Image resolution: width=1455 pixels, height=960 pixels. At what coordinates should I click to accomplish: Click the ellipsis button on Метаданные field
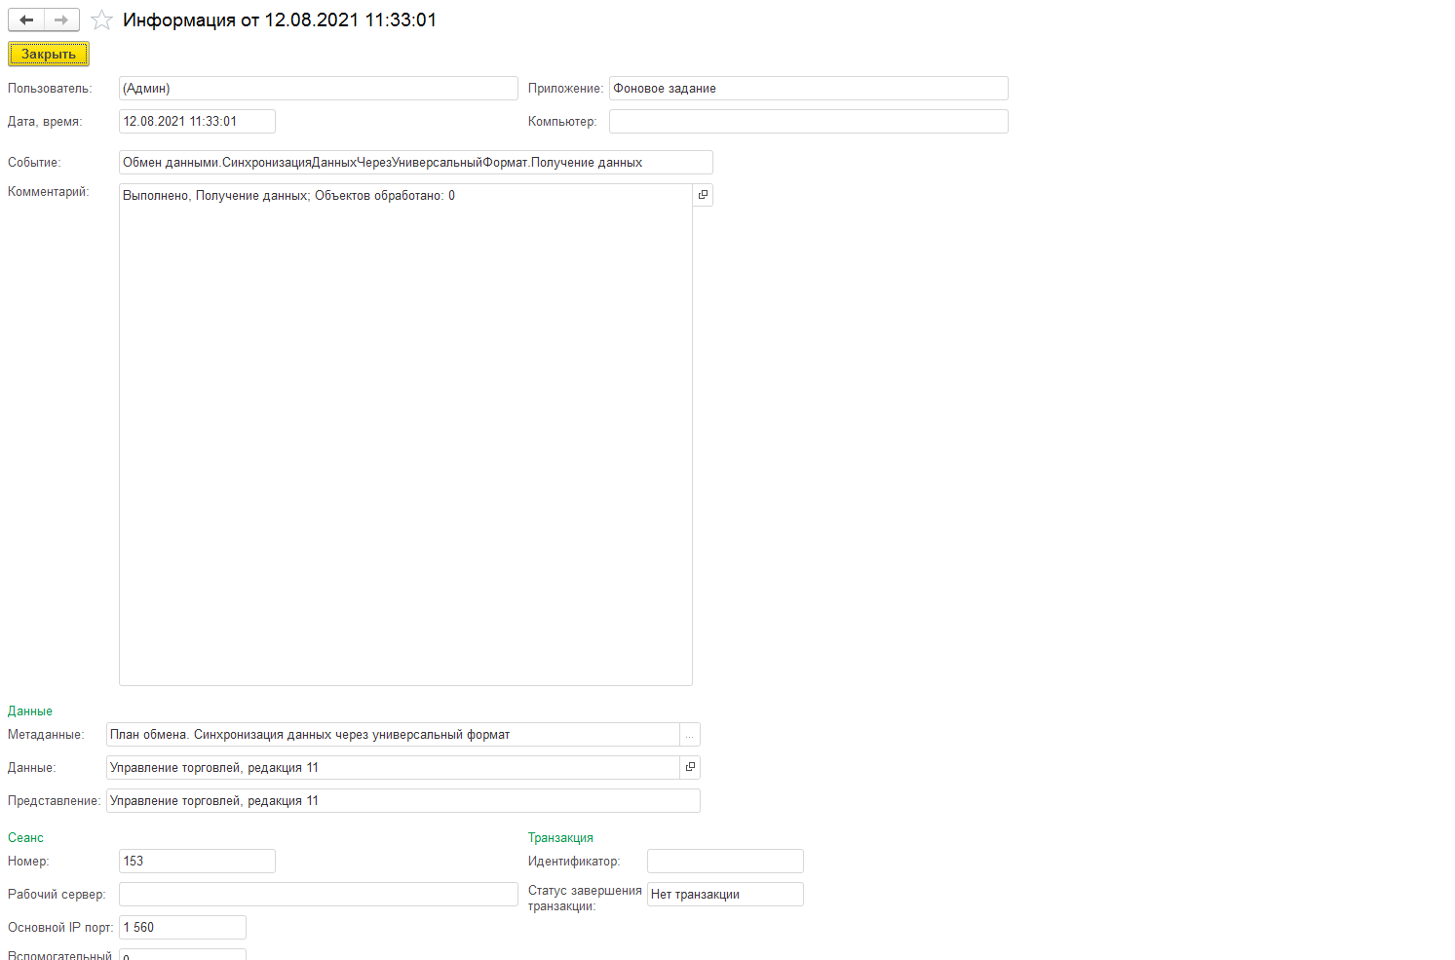690,735
